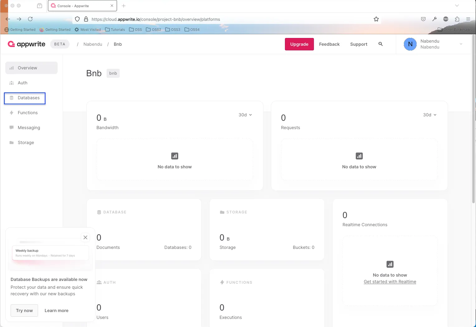Open the tab overview icon in title bar
The image size is (476, 327).
coord(40,6)
